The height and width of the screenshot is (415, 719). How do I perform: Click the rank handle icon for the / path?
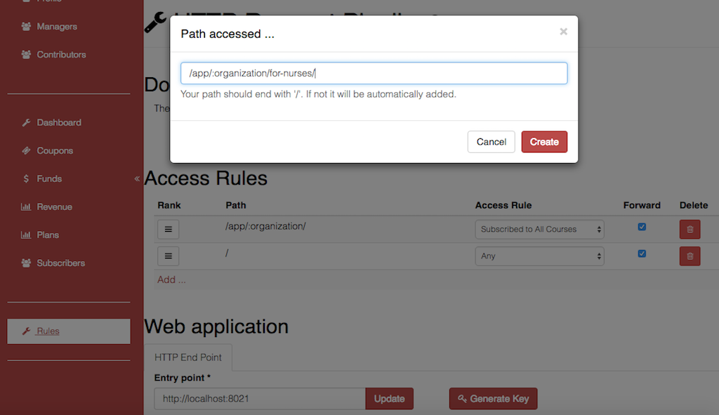[x=169, y=256]
